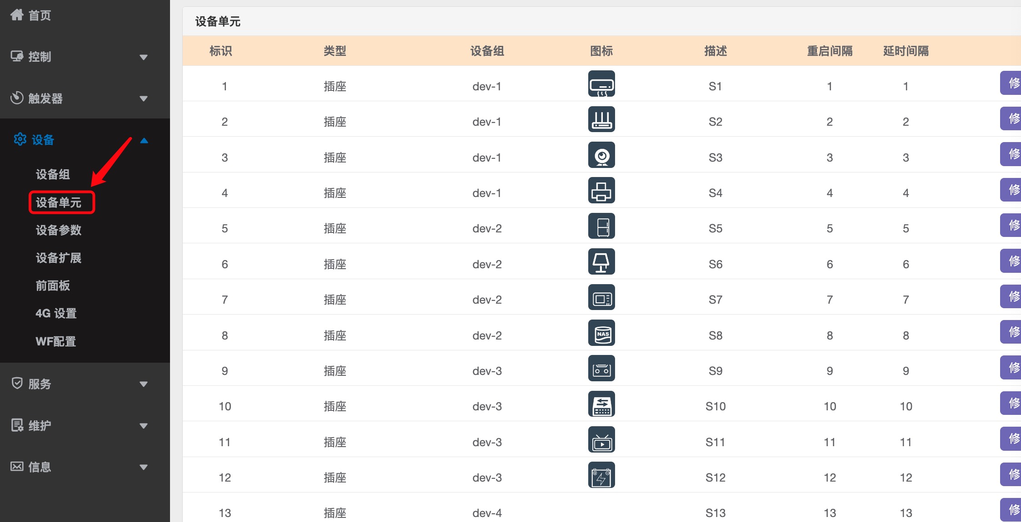Click the modify button for row S2
Screen dimensions: 1021x522
(x=1011, y=118)
